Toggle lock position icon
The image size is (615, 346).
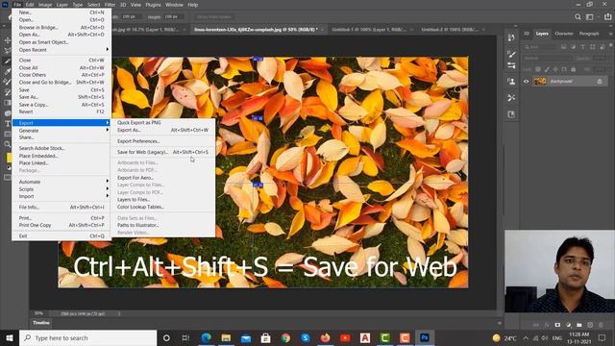coord(555,69)
